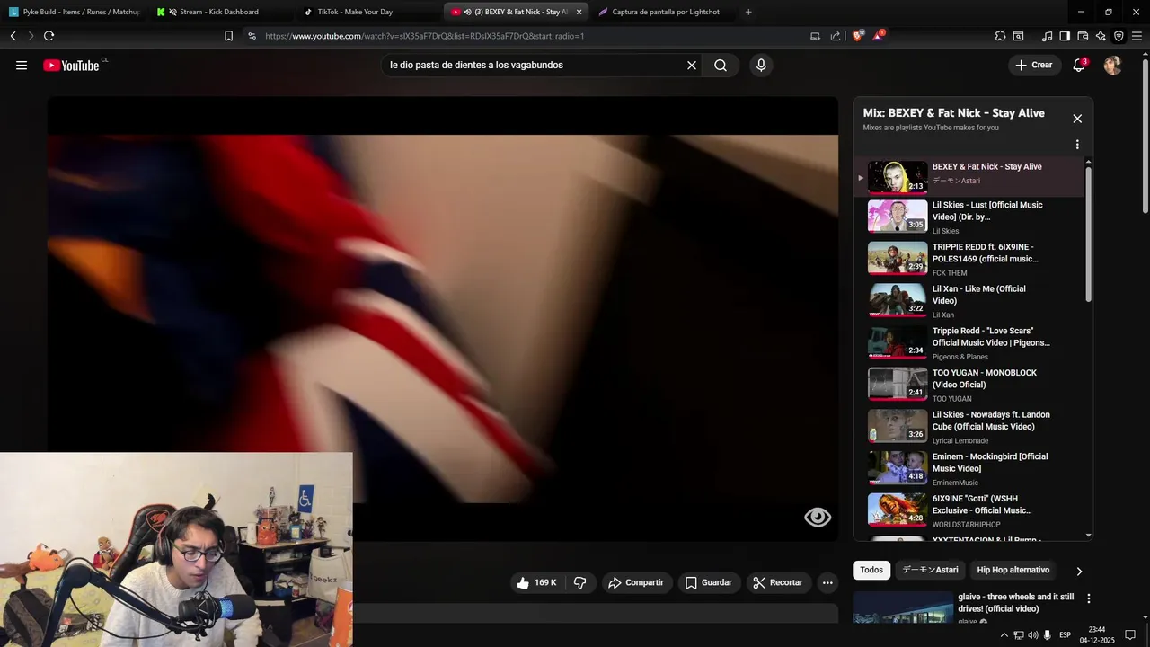1150x647 pixels.
Task: Open site settings icon in address bar
Action: (252, 36)
